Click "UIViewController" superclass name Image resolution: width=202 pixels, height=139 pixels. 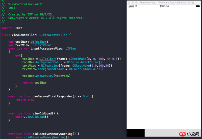(53, 35)
